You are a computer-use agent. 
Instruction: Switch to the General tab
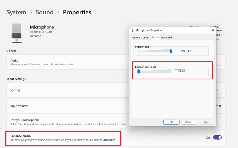[x=136, y=37]
